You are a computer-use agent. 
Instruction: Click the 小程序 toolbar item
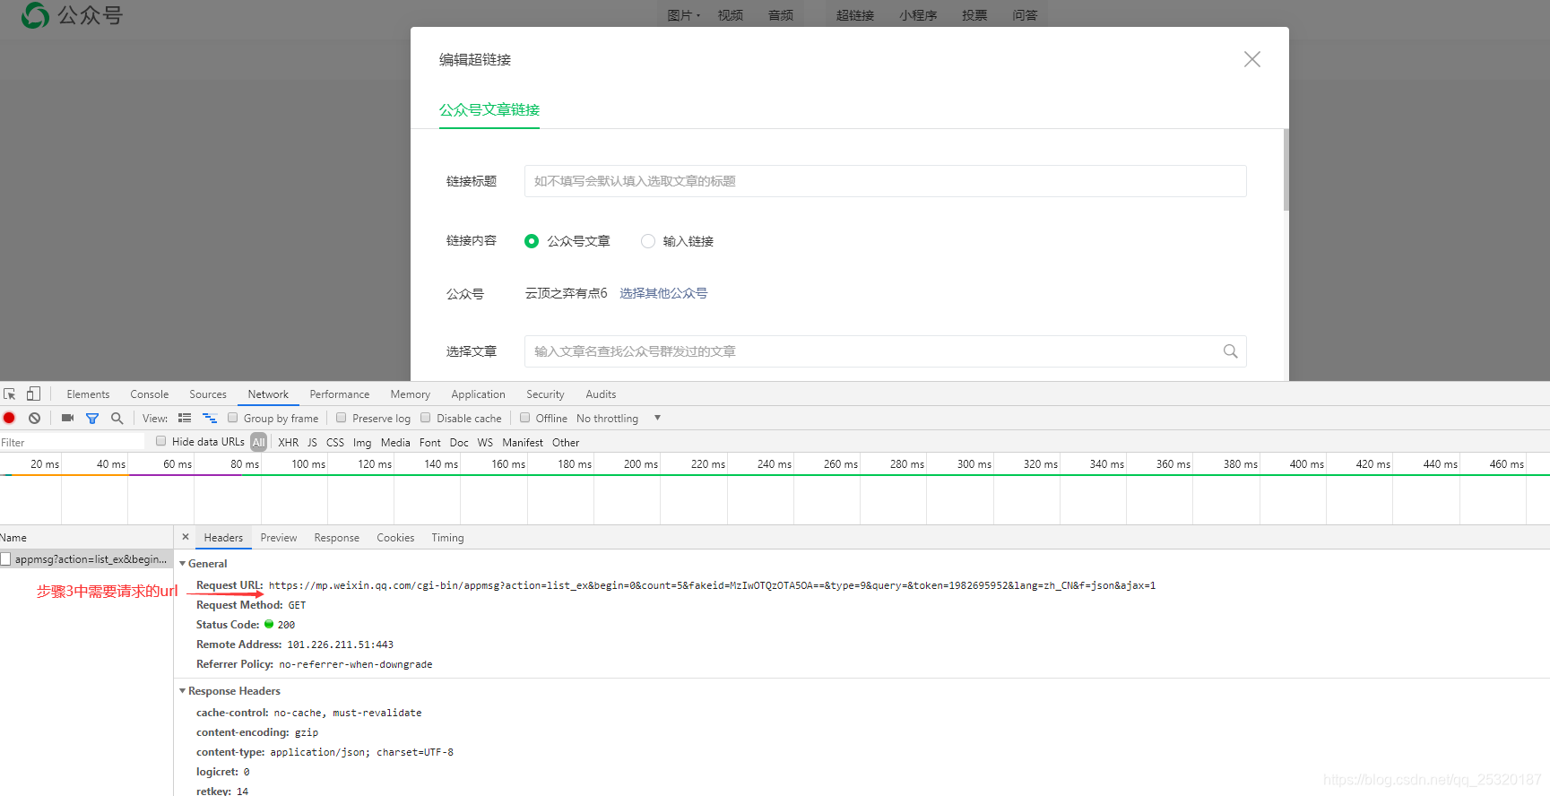tap(919, 15)
